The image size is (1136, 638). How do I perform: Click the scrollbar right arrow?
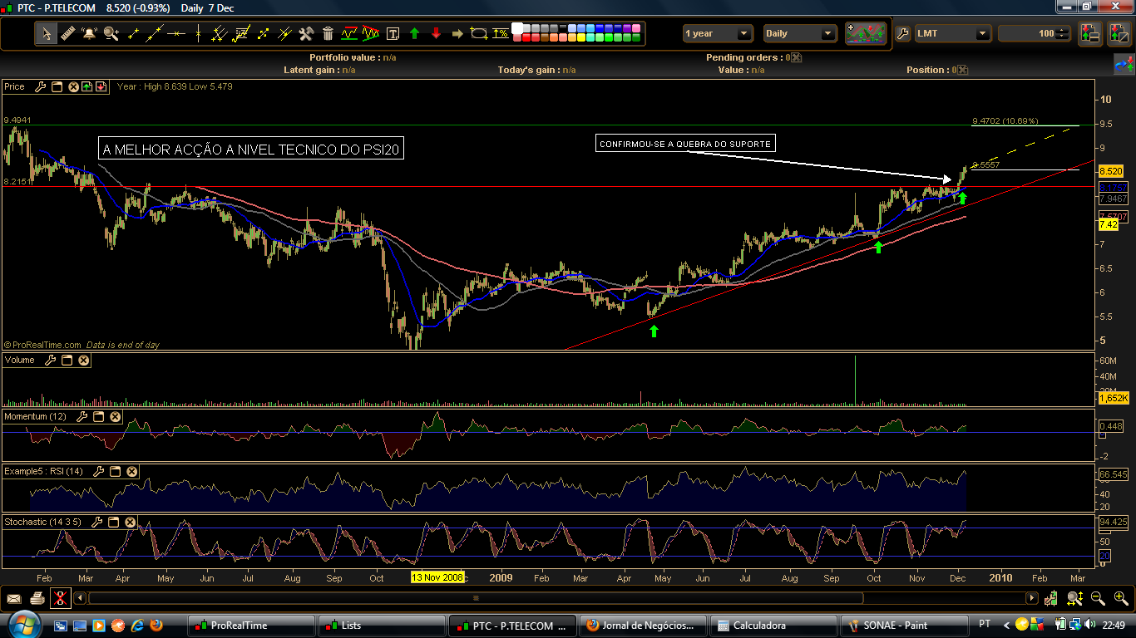coord(1032,597)
